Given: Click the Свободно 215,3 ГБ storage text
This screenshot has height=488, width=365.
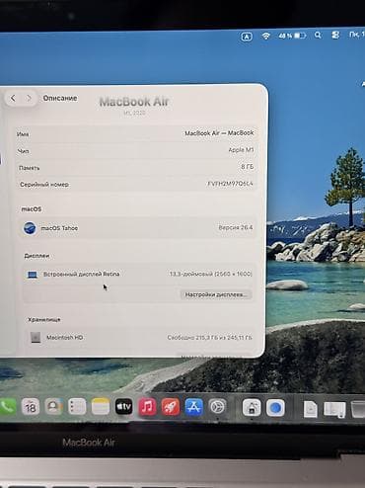Looking at the screenshot, I should (209, 338).
